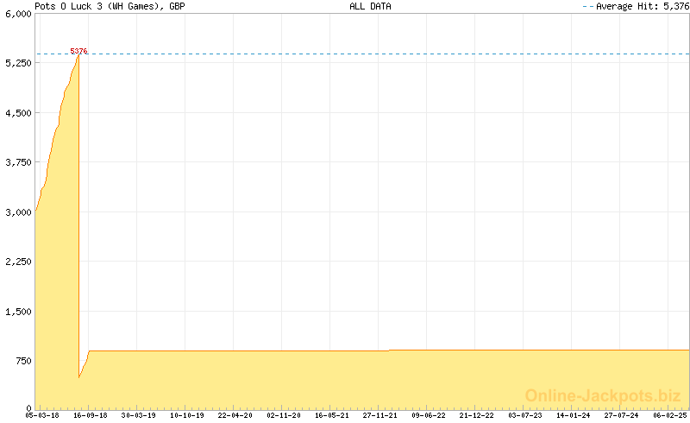Viewport: 690px width, 423px height.
Task: Select the 22-04-20 date label
Action: pos(235,415)
